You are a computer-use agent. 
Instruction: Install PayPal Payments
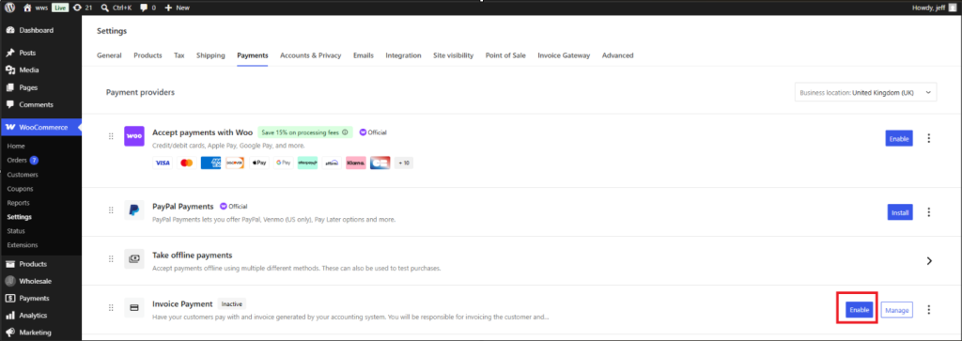(900, 212)
